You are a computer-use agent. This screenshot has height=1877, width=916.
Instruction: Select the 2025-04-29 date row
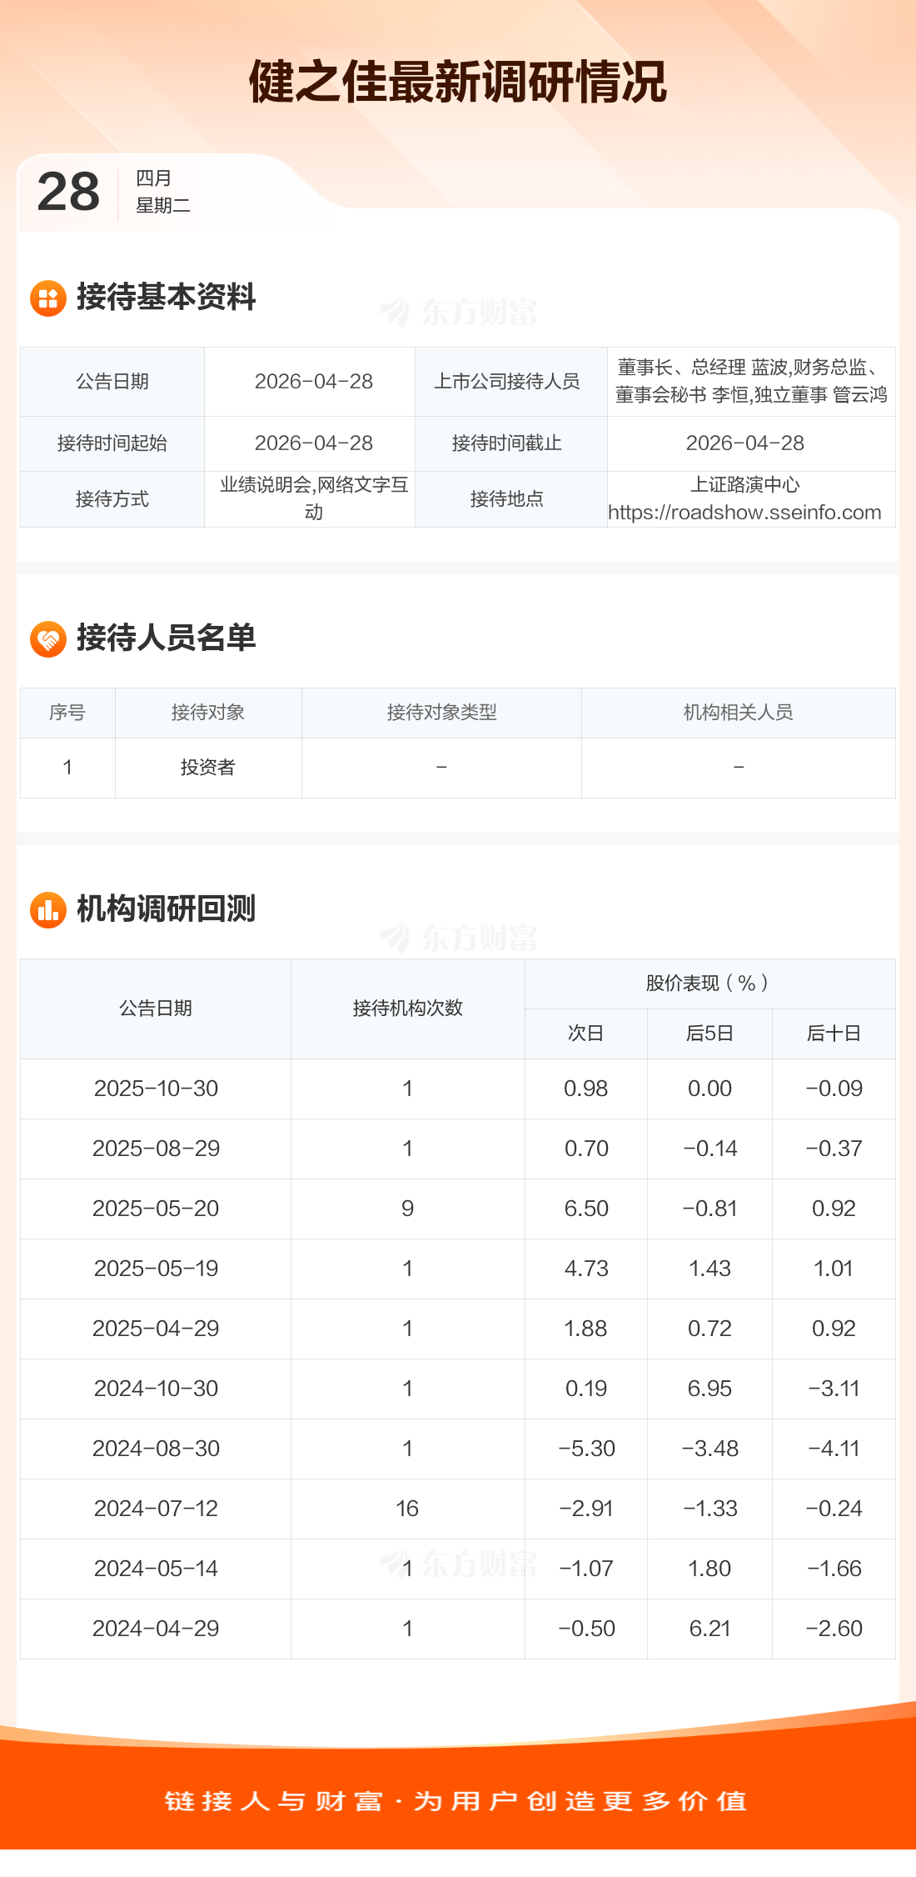[x=458, y=1329]
